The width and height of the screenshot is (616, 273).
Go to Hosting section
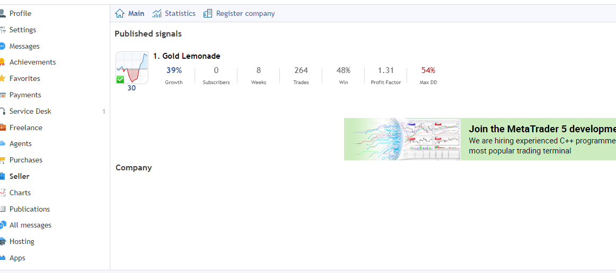click(x=22, y=242)
